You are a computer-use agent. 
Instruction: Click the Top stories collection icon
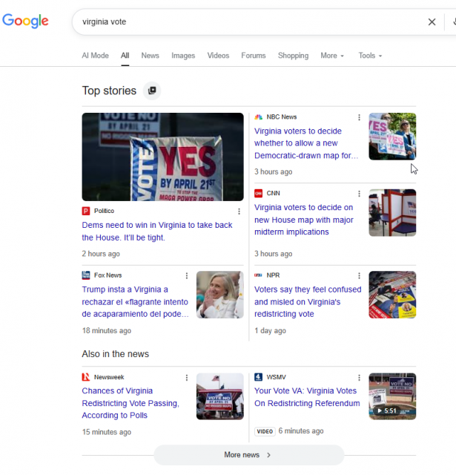[x=152, y=91]
